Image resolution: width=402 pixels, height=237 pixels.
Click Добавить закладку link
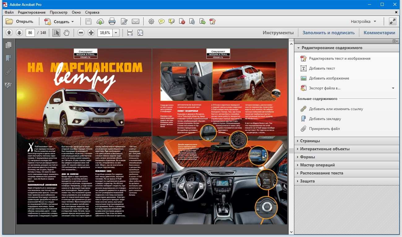click(x=325, y=119)
